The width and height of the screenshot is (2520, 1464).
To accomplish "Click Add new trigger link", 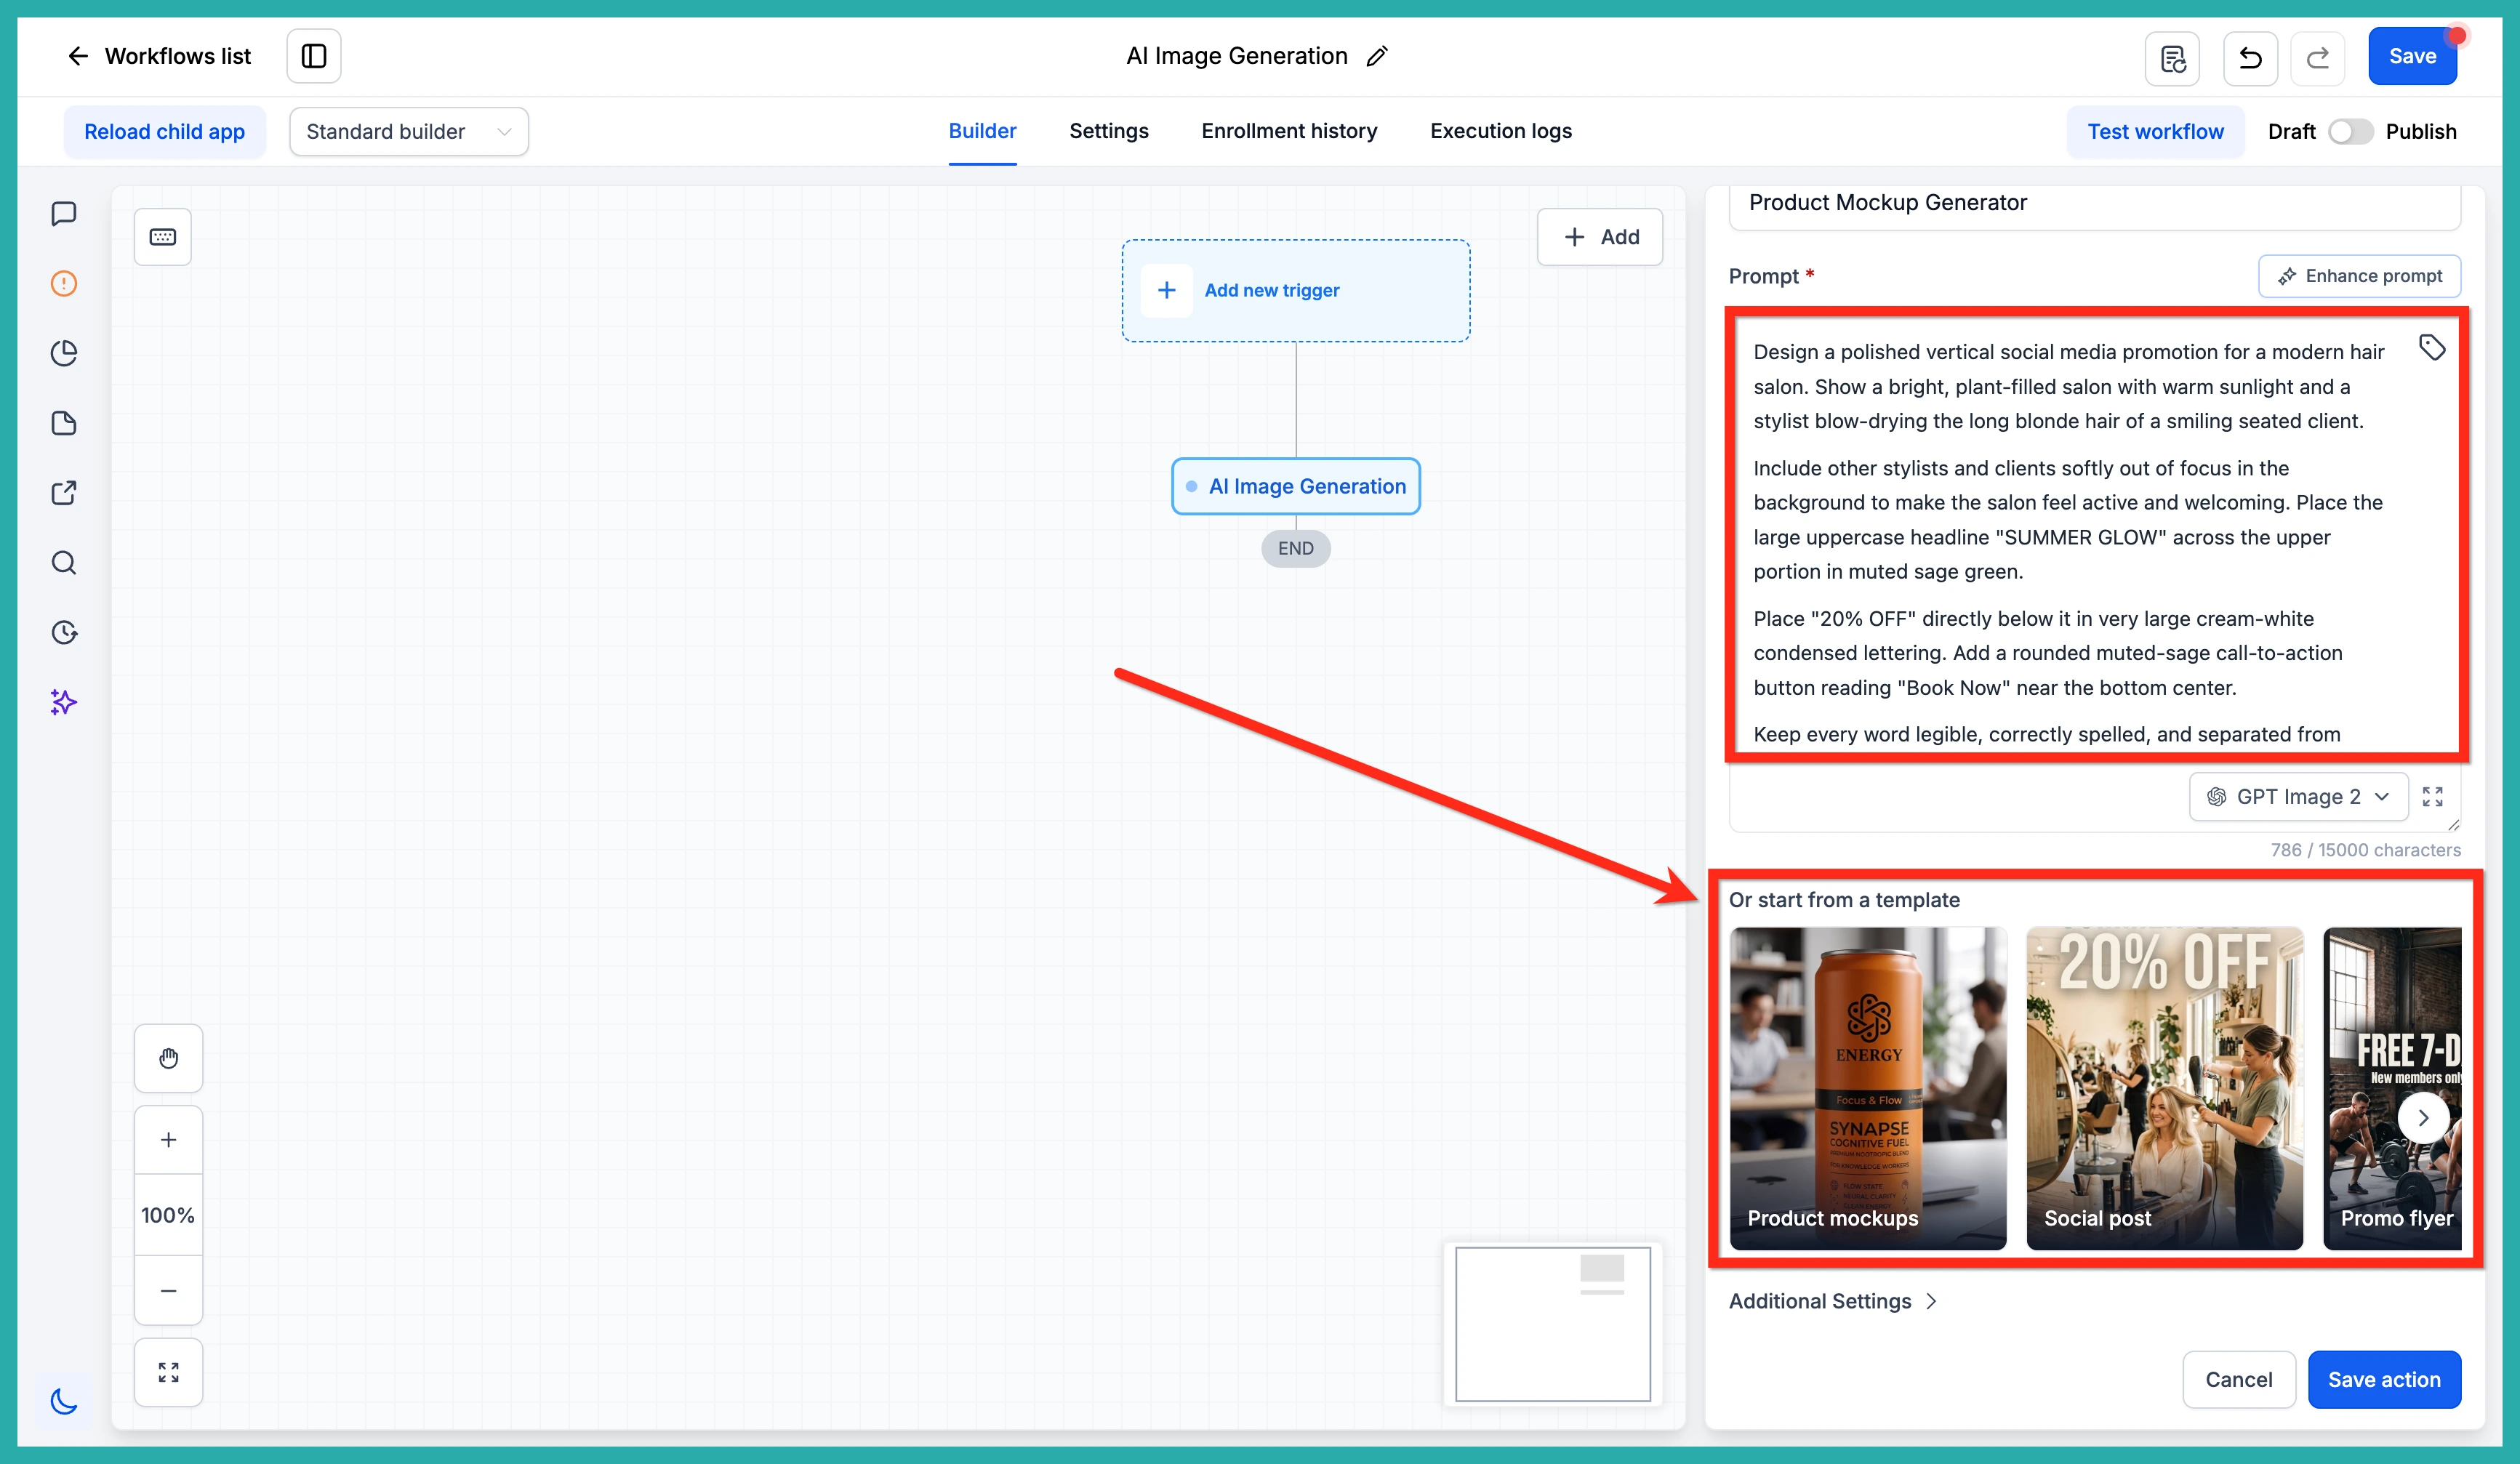I will (1271, 290).
